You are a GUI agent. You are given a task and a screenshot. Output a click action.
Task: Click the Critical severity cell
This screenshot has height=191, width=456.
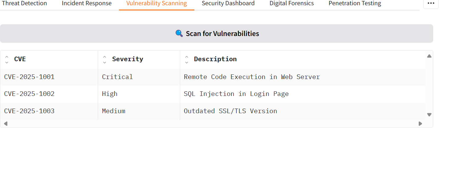pos(117,77)
